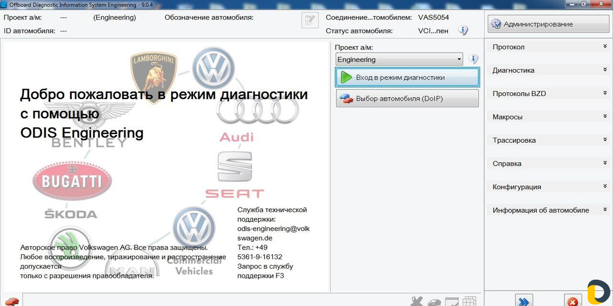Click the Статус автомобиля label
The image size is (613, 306).
(x=359, y=31)
